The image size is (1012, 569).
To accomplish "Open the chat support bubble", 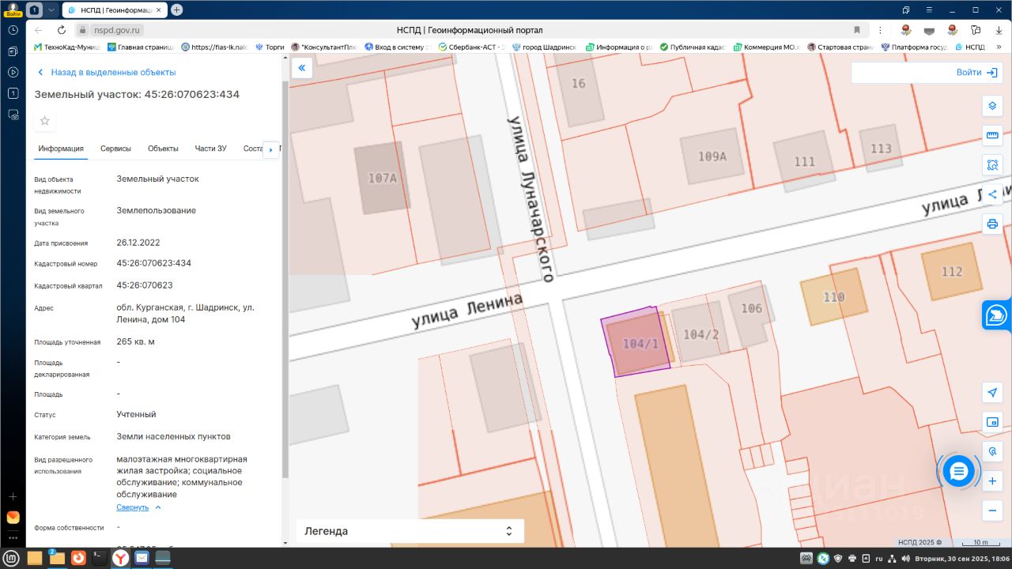I will click(958, 472).
